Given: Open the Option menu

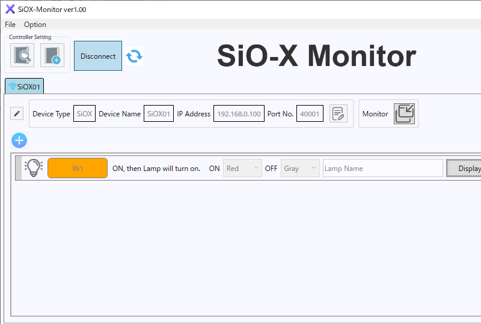Looking at the screenshot, I should 35,25.
